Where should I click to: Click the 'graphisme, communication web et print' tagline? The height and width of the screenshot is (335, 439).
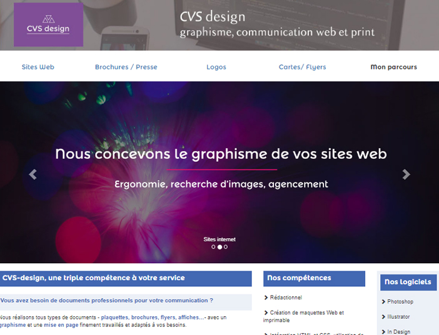pos(277,32)
